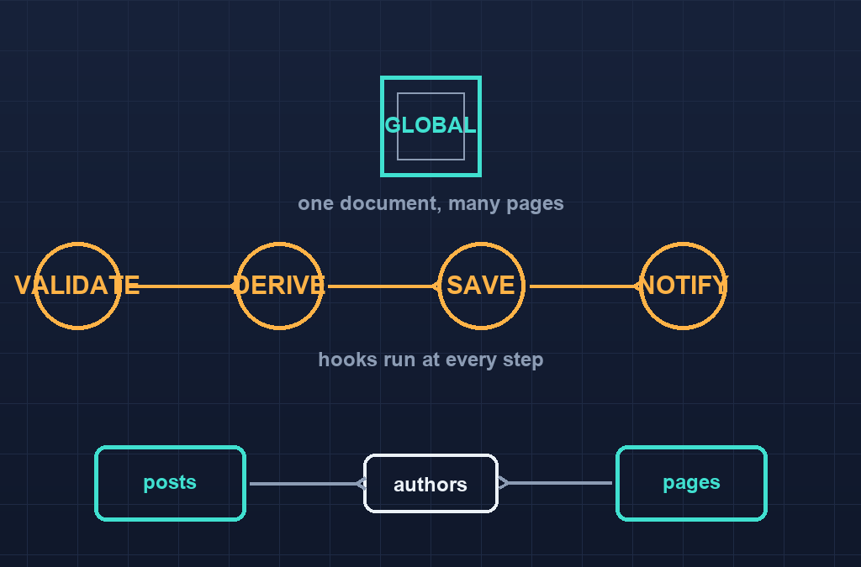Click the 'hooks run at every step' caption
The image size is (861, 567).
point(431,360)
